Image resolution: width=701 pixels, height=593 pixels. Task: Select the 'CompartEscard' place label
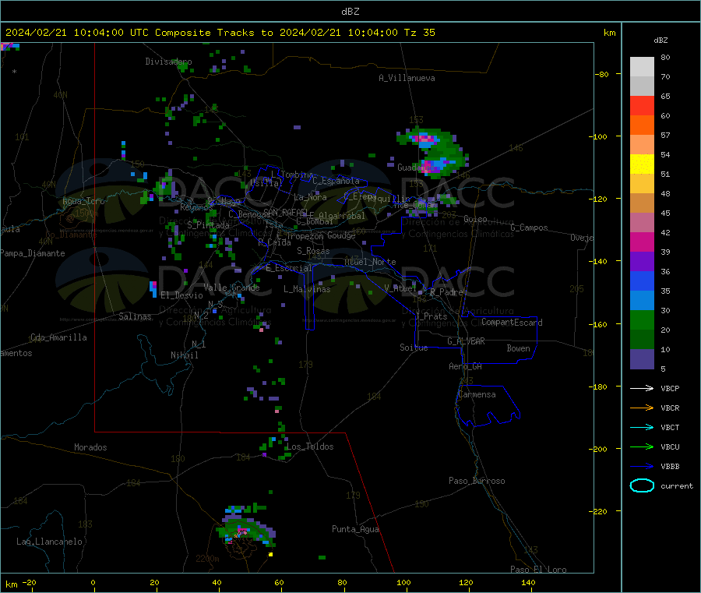click(x=512, y=322)
